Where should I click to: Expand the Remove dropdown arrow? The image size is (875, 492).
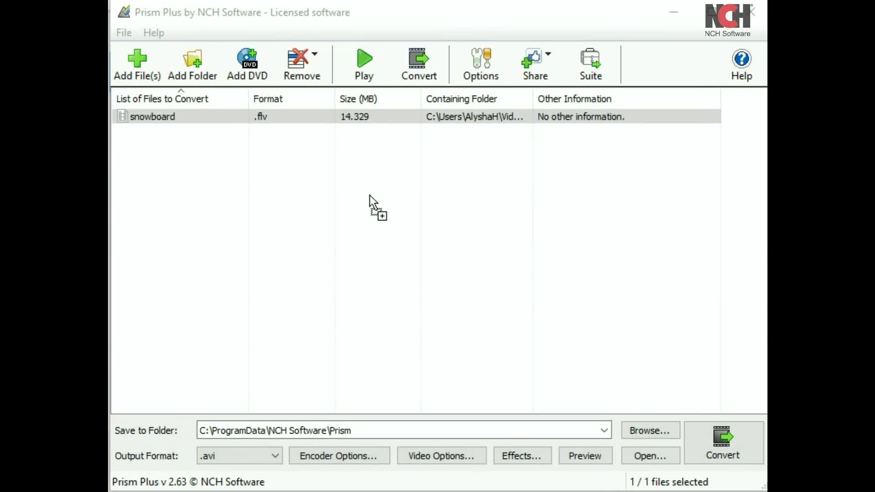315,54
